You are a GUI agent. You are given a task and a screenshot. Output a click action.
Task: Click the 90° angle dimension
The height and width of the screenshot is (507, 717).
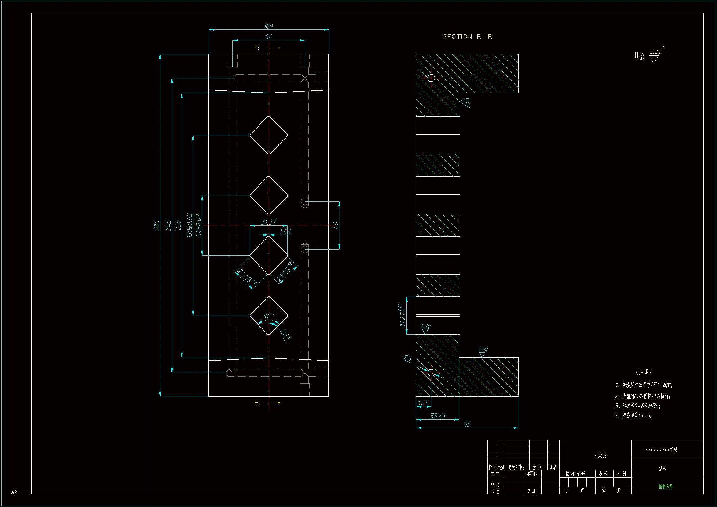(268, 316)
